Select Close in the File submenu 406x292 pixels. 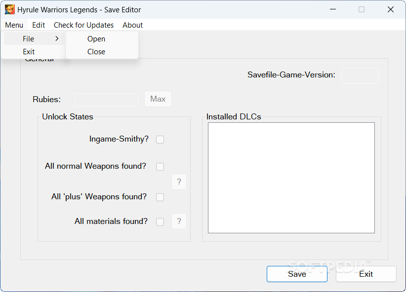pos(102,52)
